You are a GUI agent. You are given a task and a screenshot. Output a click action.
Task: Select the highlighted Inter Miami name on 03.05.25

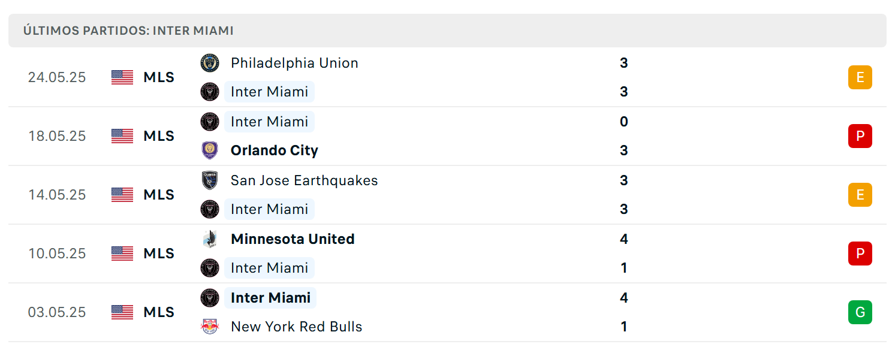click(x=270, y=298)
